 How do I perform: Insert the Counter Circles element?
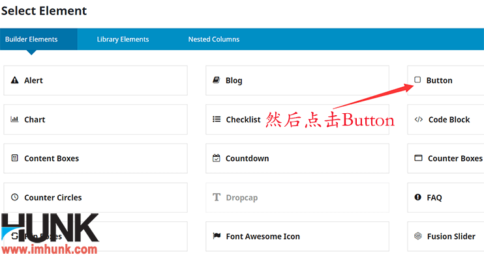click(x=95, y=197)
